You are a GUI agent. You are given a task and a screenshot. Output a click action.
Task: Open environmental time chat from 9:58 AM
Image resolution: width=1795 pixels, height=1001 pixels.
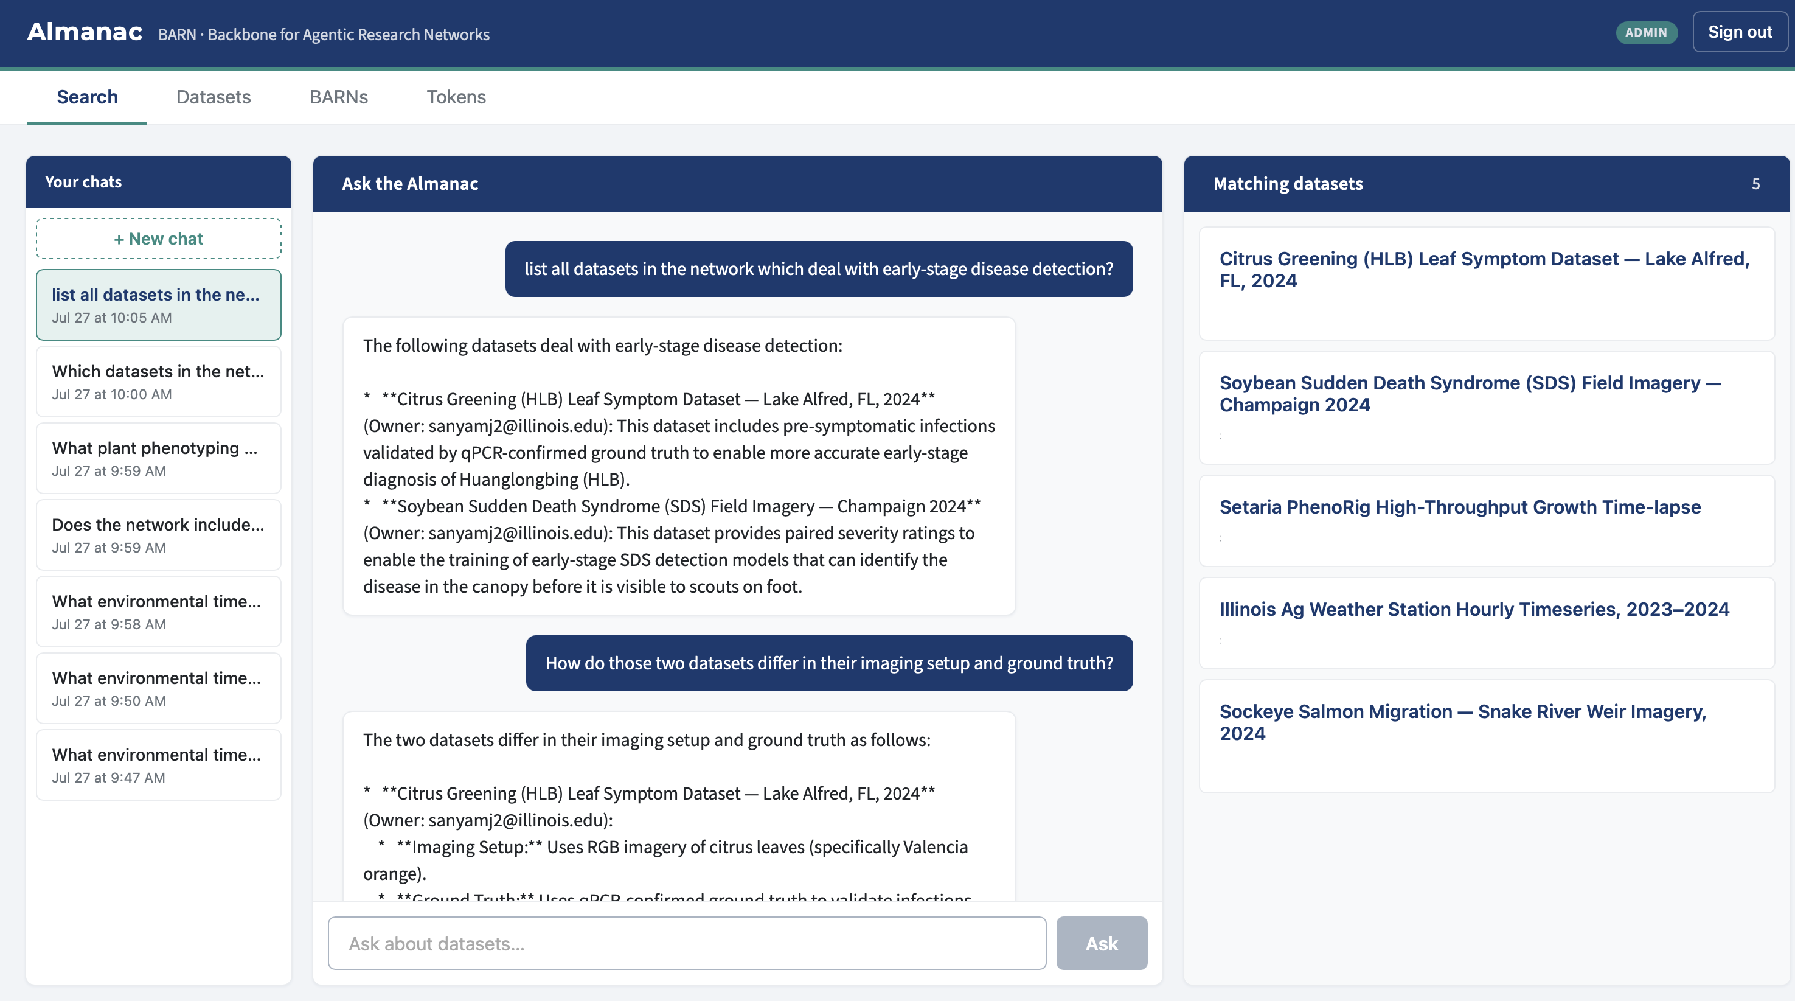tap(159, 612)
